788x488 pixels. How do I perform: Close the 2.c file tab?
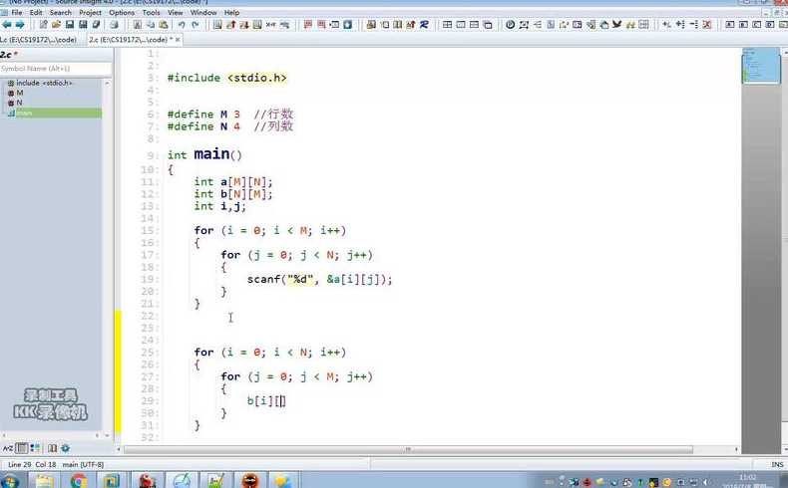(178, 39)
